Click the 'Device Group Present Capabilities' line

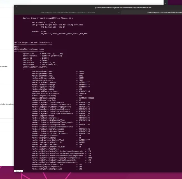click(48, 18)
